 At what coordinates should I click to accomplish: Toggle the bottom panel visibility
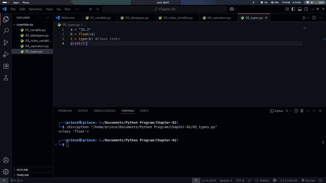click(x=299, y=9)
